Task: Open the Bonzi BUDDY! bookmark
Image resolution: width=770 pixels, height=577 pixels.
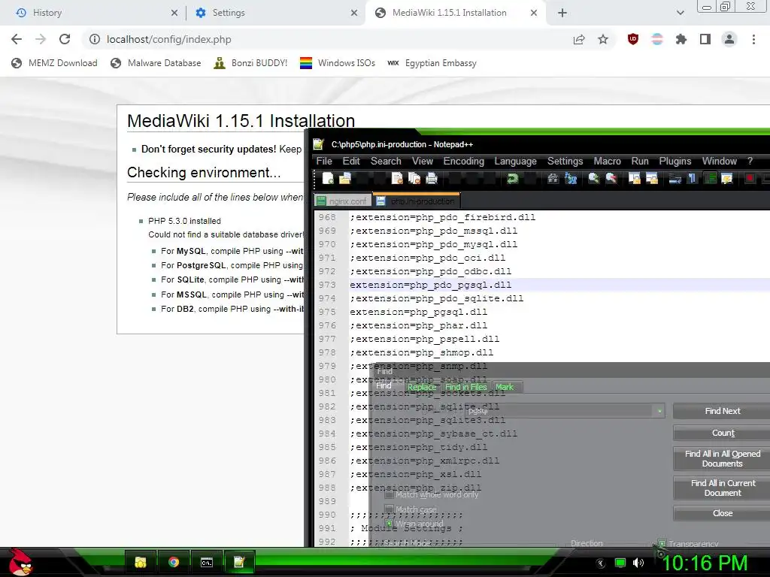Action: click(250, 63)
